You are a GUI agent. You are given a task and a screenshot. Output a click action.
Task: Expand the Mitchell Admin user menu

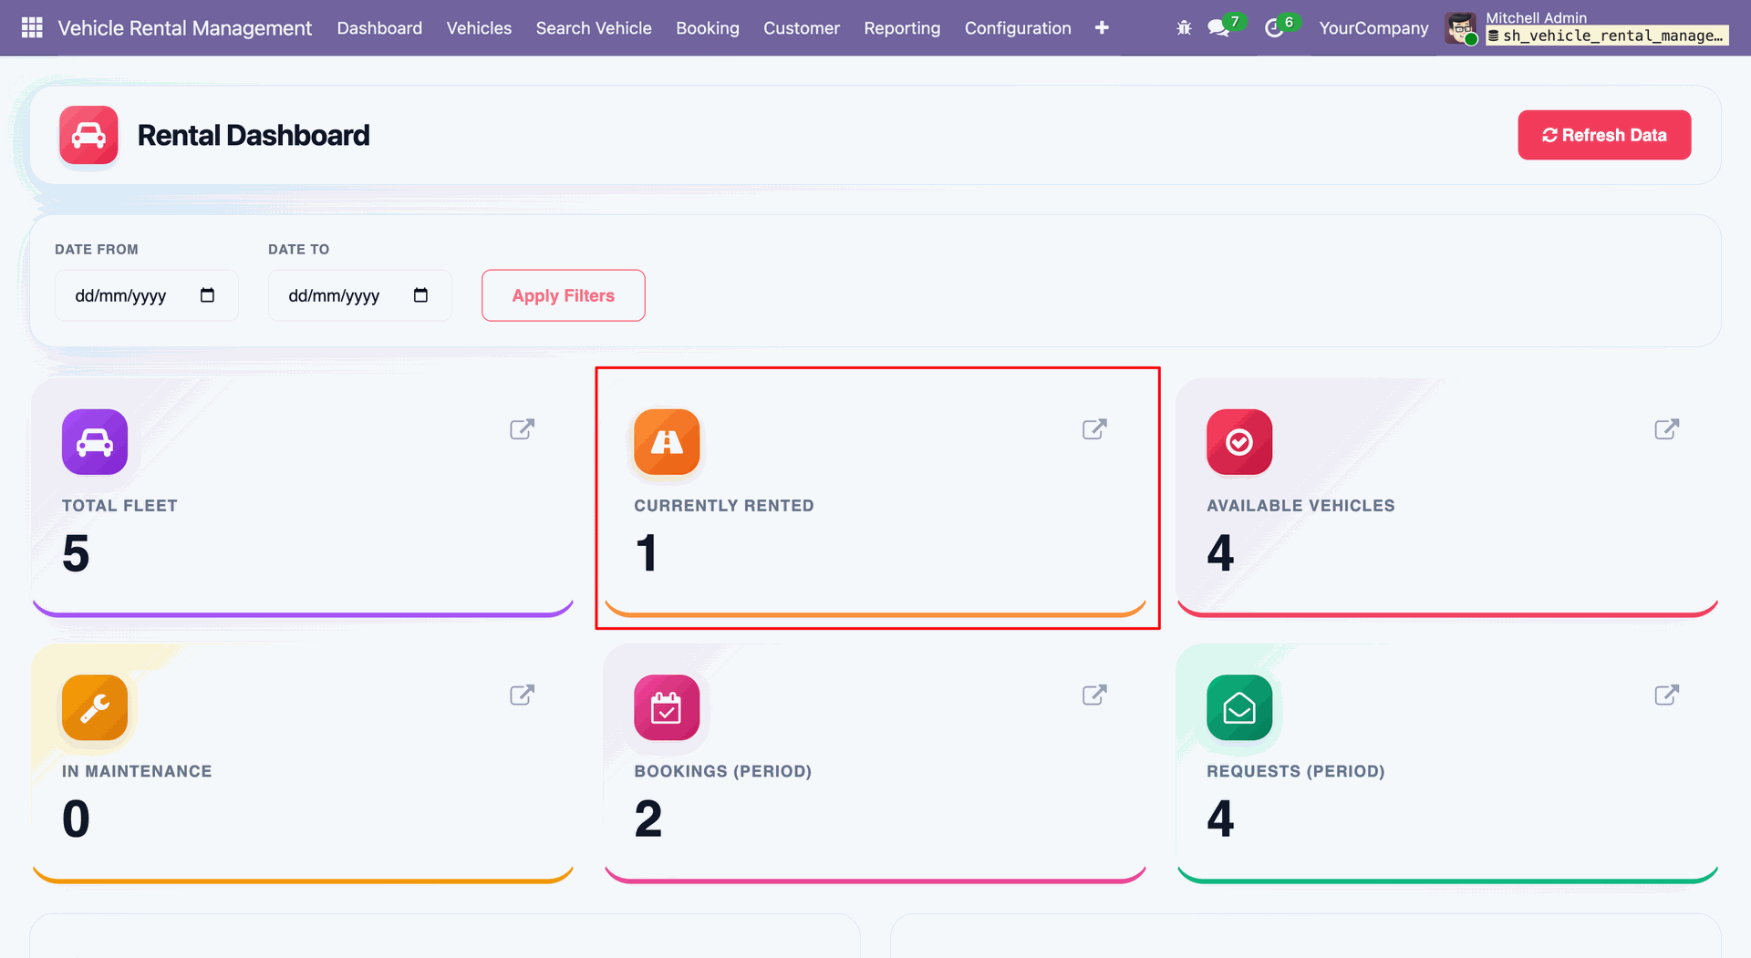[x=1587, y=27]
